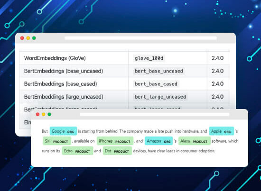Click the red close dot of NER text window
This screenshot has height=191, width=261.
click(x=37, y=114)
